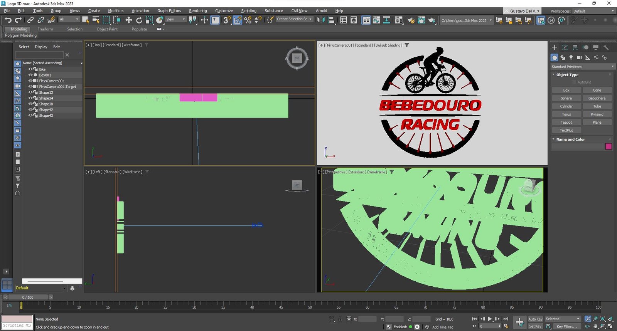This screenshot has height=331, width=617.
Task: Open the Create Selection Set dropdown
Action: [294, 19]
